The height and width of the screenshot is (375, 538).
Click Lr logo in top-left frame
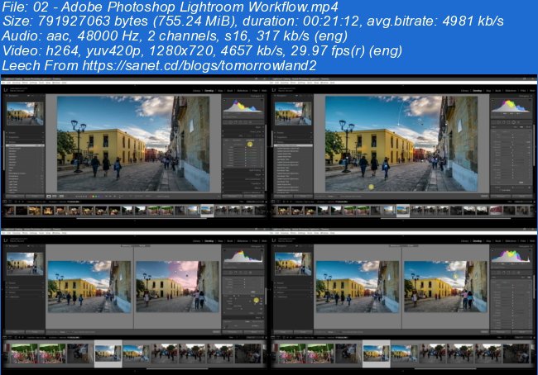(x=6, y=90)
